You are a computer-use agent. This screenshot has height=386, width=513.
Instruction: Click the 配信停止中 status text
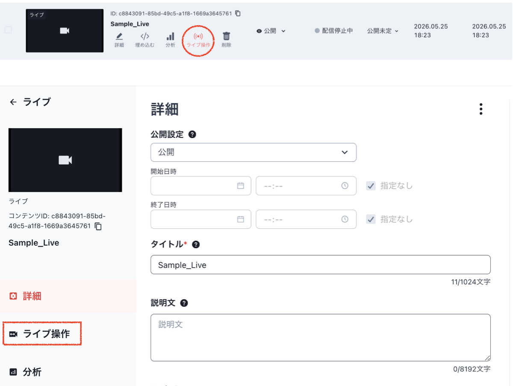point(337,31)
